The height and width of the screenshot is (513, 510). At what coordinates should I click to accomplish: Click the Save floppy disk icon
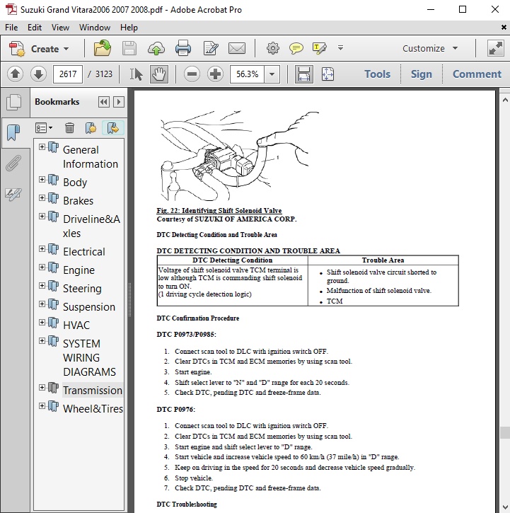pyautogui.click(x=129, y=48)
